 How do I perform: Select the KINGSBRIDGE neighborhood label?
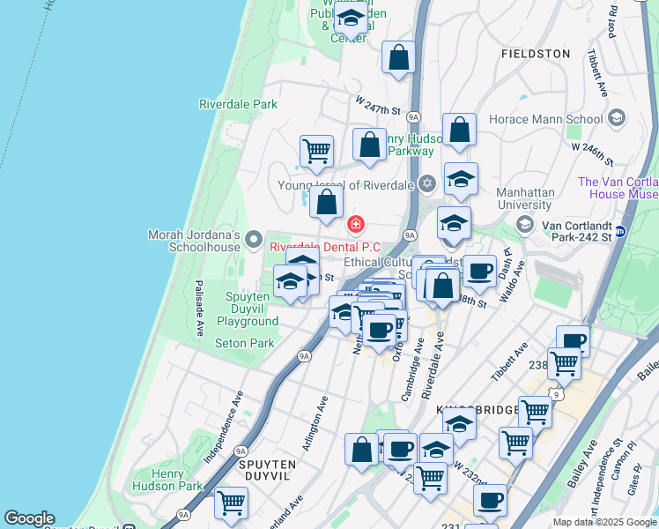(478, 410)
